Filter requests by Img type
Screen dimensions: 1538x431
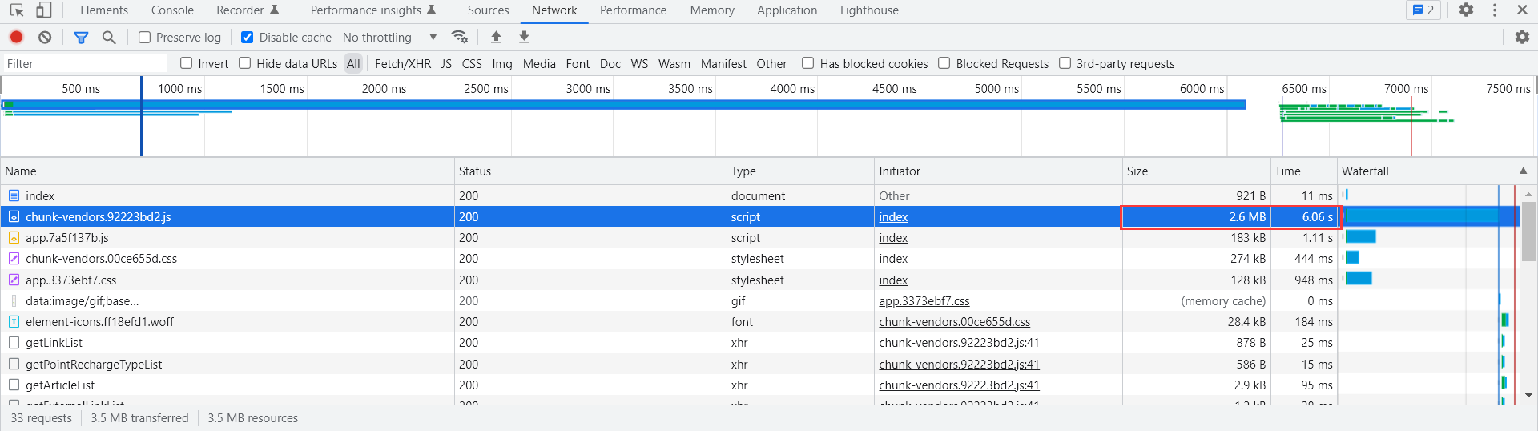click(x=502, y=63)
